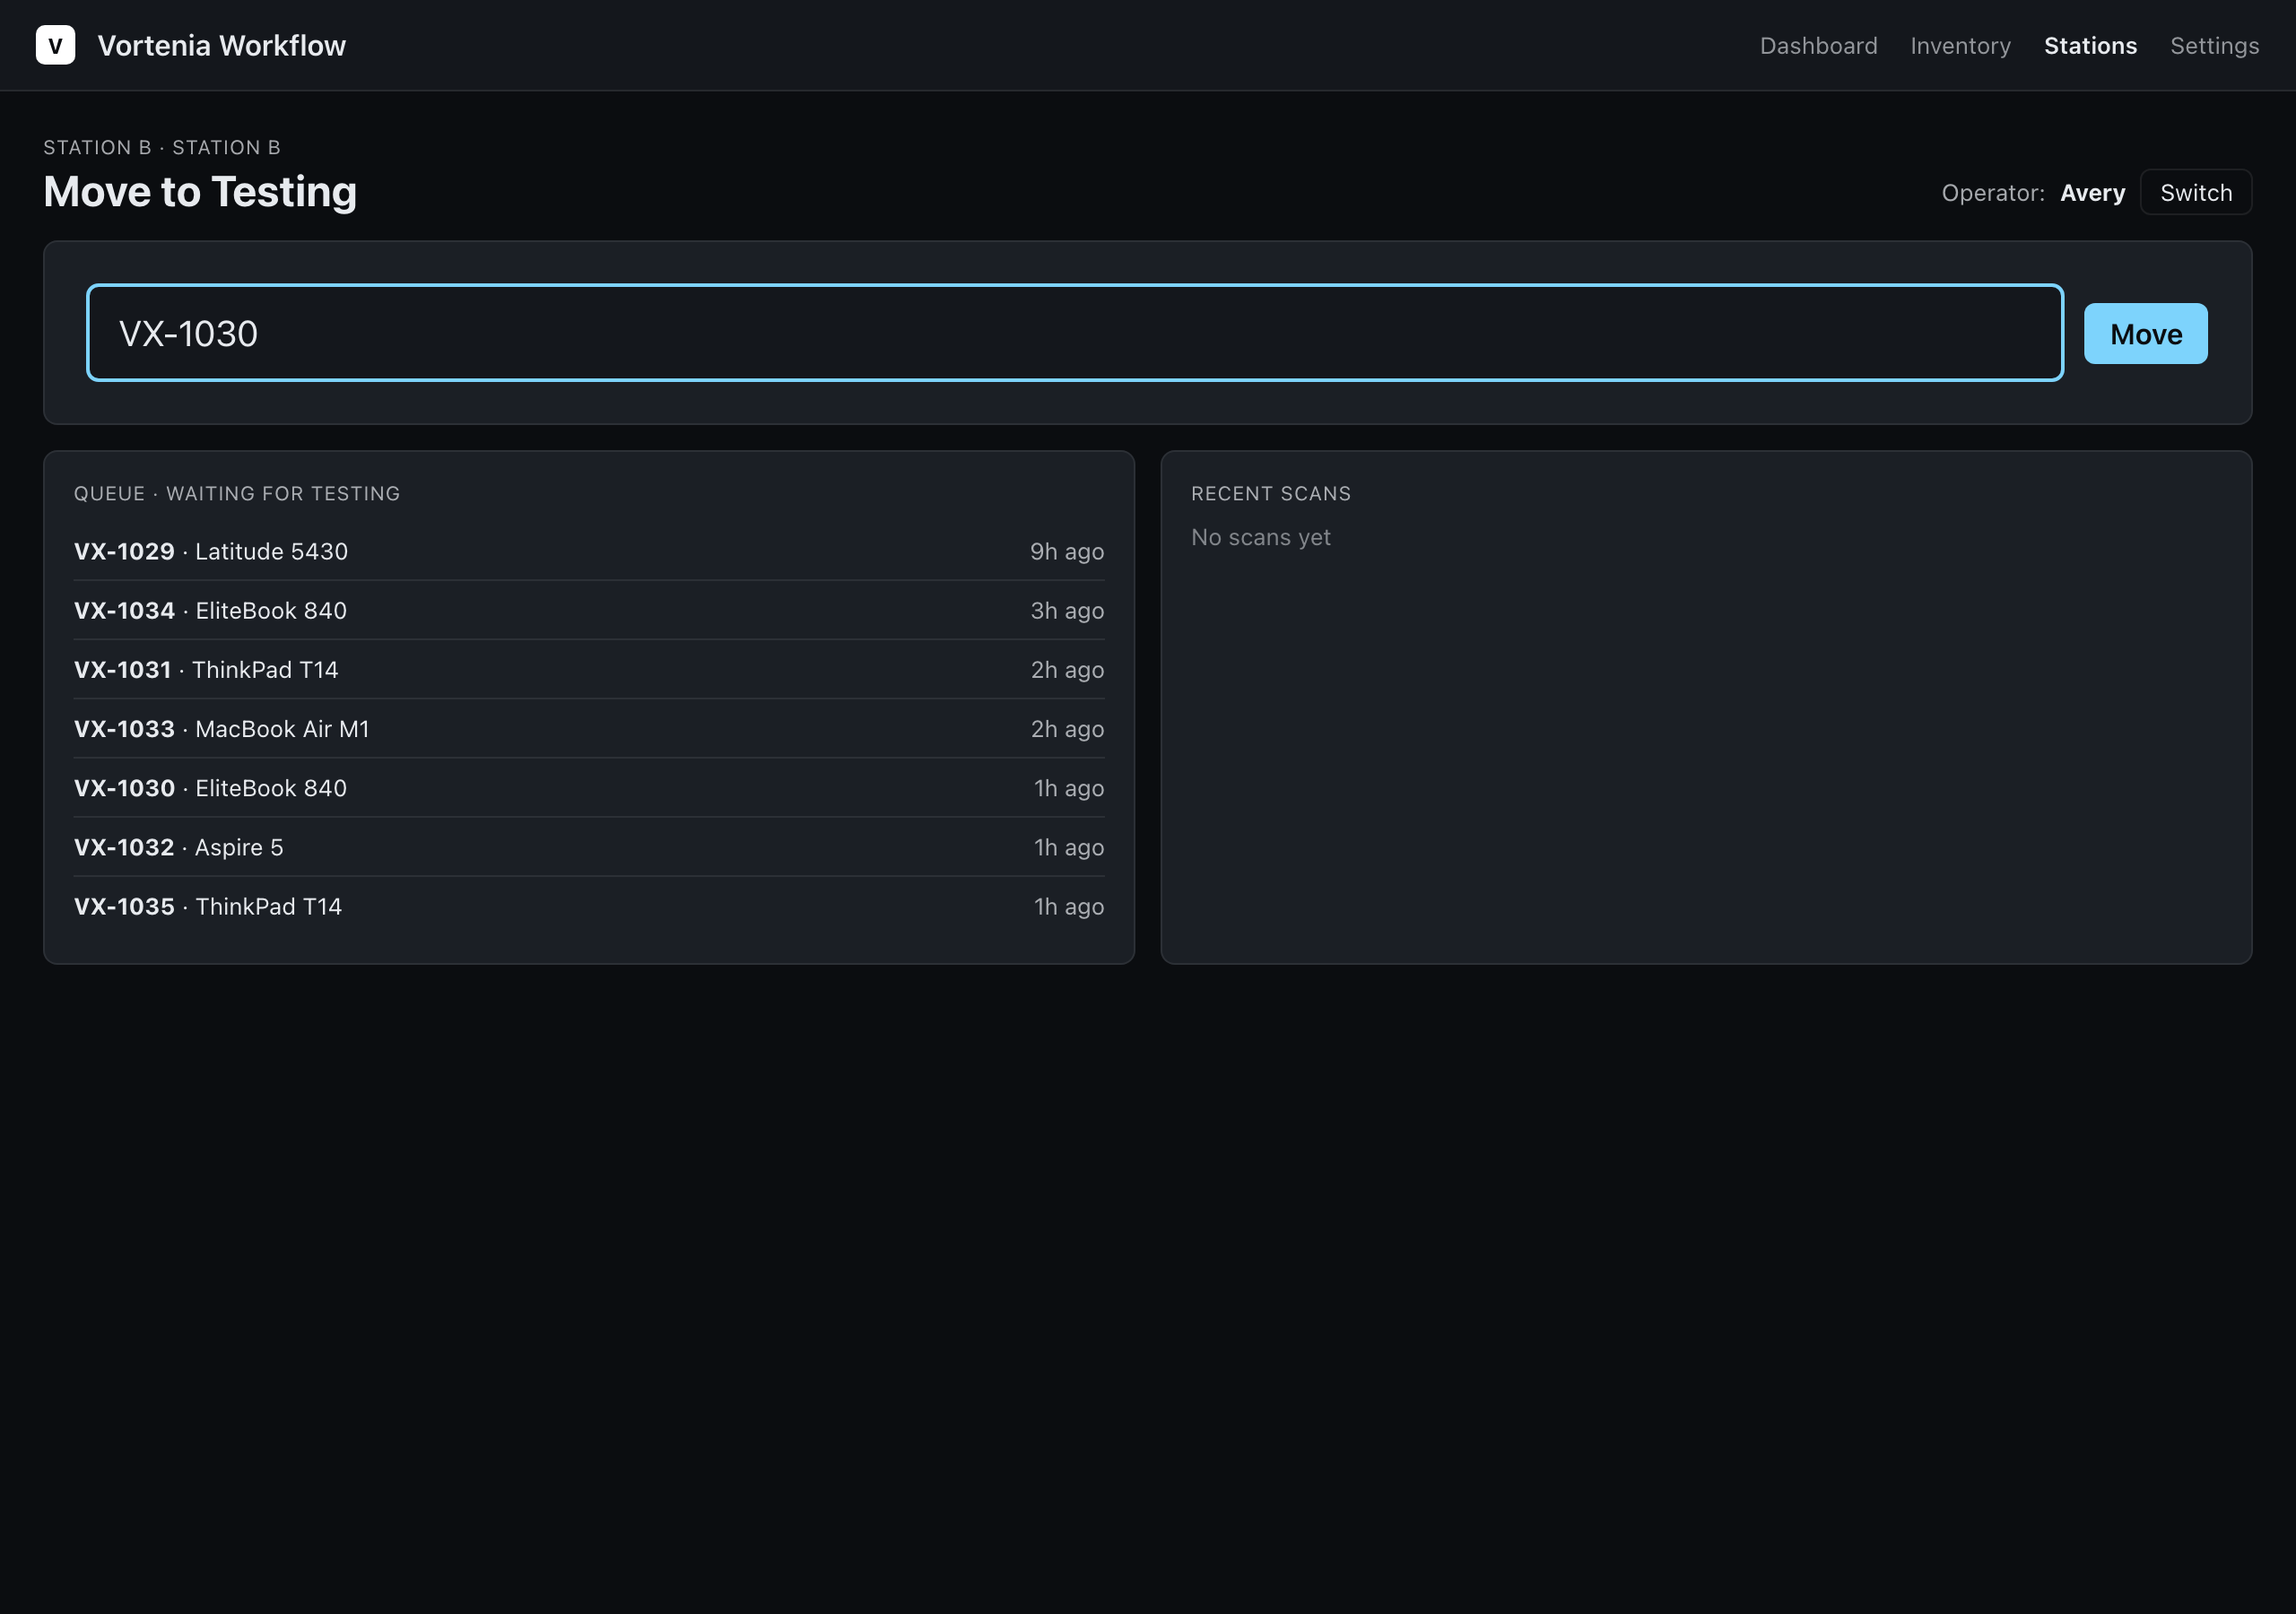This screenshot has width=2296, height=1614.
Task: Select queue row VX-1030 EliteBook 840
Action: [x=589, y=787]
